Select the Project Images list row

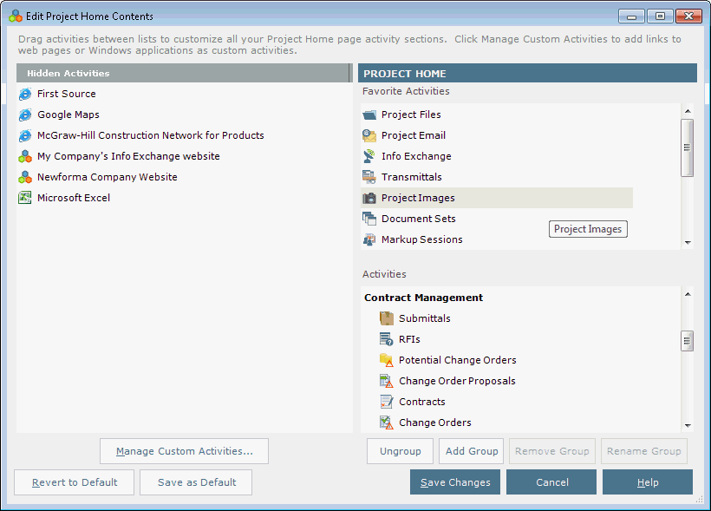497,199
